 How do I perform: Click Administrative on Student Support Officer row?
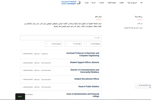[x=46, y=63]
